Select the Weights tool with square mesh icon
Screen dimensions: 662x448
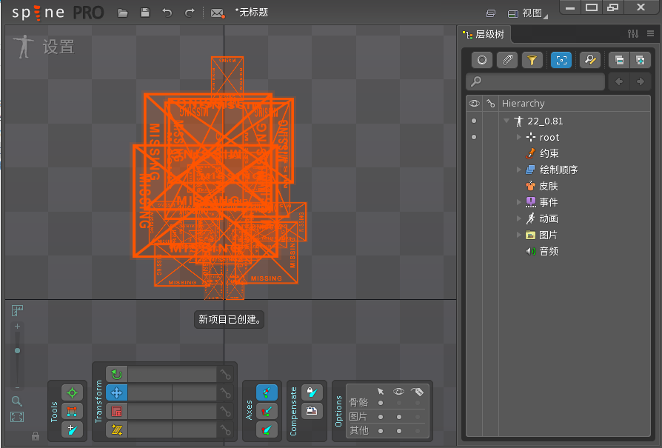[x=72, y=411]
